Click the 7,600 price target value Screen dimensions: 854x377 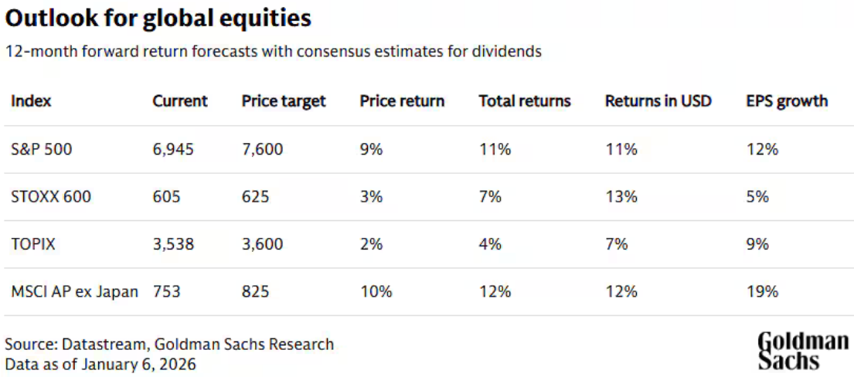point(262,149)
